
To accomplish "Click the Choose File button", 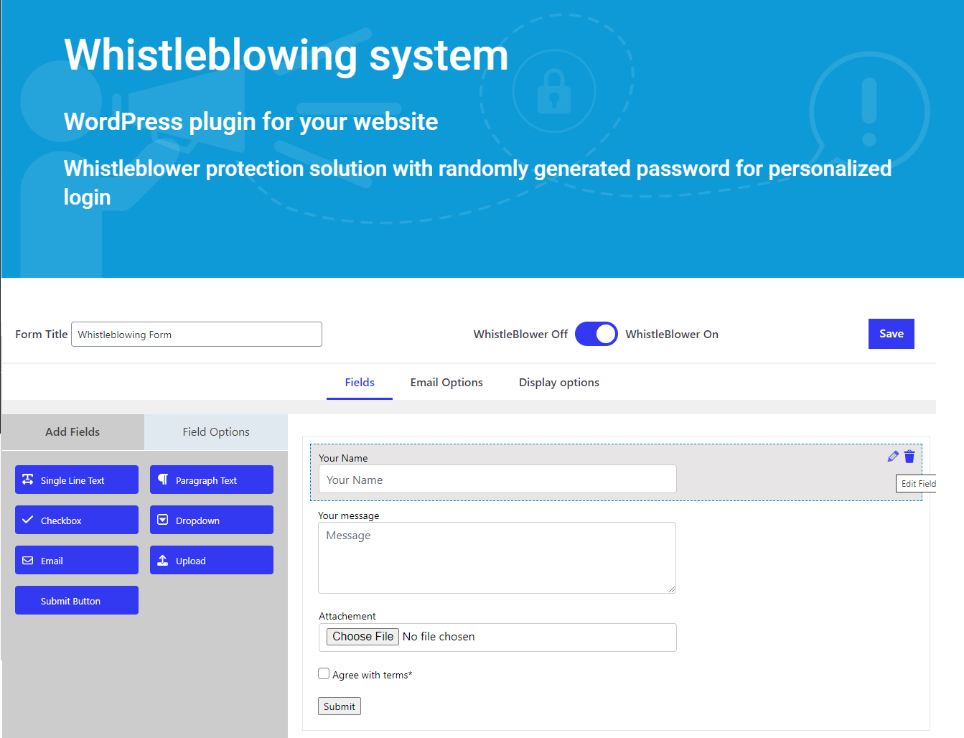I will click(362, 637).
